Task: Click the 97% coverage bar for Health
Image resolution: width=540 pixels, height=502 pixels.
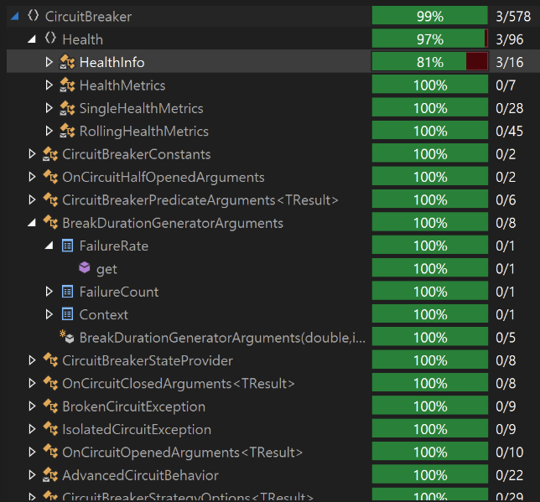Action: point(430,39)
